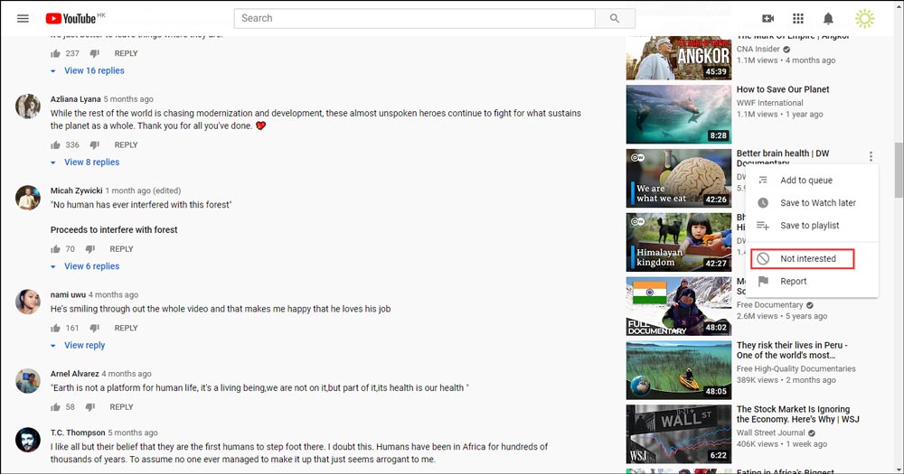Dislike the comment with 237 likes
The width and height of the screenshot is (904, 474).
click(x=94, y=53)
